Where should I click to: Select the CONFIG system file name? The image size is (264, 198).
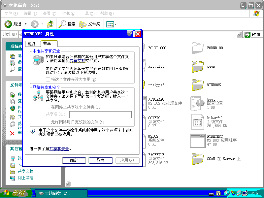[154, 118]
